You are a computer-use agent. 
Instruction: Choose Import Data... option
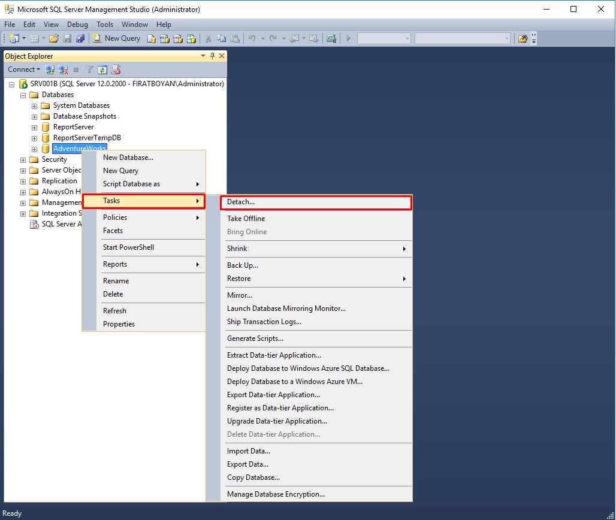316,451
